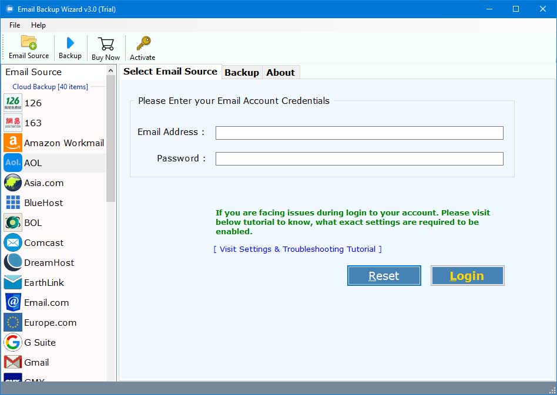
Task: Switch to Select Email Source tab
Action: [170, 72]
